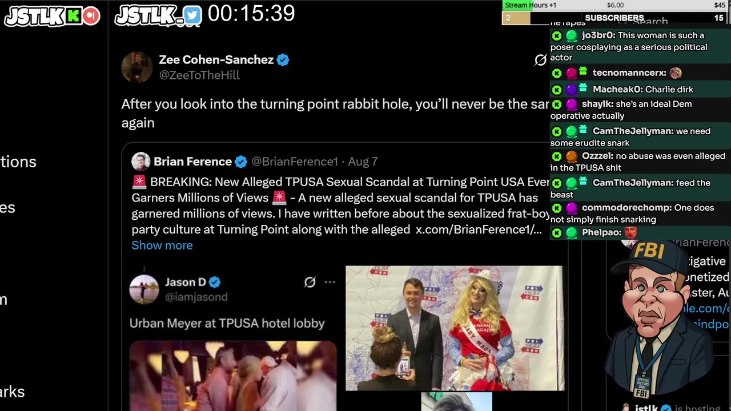Click Phelpao's username in chat
Image resolution: width=731 pixels, height=411 pixels.
(601, 233)
